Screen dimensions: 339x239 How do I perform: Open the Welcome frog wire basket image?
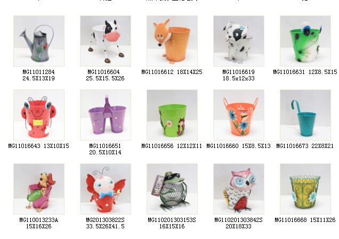pyautogui.click(x=172, y=189)
